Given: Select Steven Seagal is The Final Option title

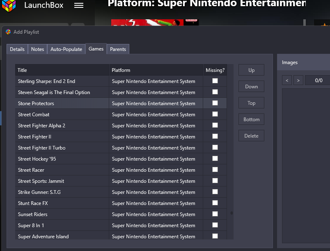Looking at the screenshot, I should click(x=54, y=92).
